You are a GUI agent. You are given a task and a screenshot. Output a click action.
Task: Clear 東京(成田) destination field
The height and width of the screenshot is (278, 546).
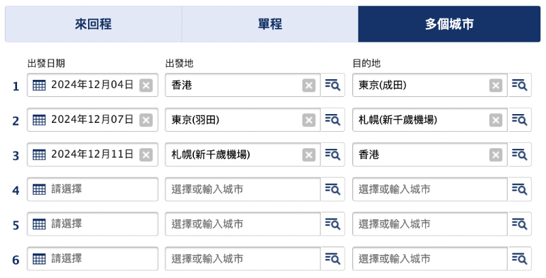point(495,85)
